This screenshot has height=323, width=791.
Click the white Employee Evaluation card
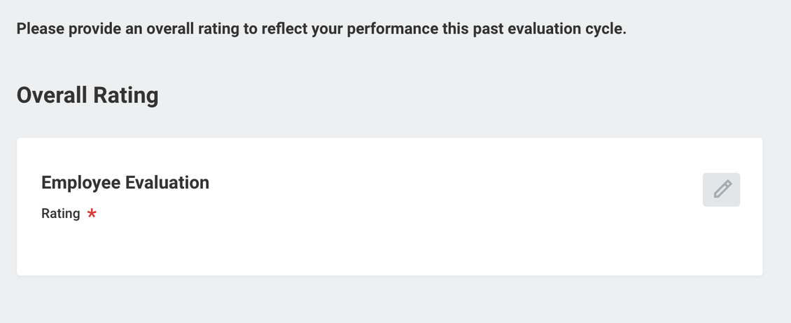[x=389, y=207]
